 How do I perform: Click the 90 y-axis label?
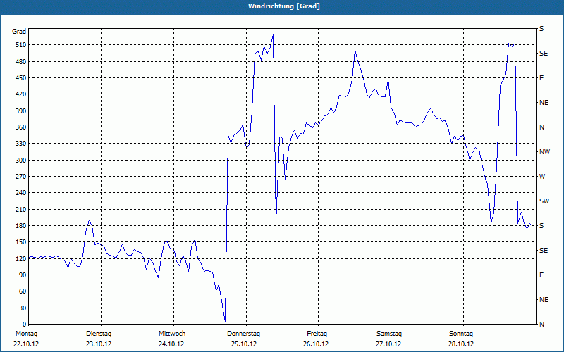pyautogui.click(x=22, y=275)
